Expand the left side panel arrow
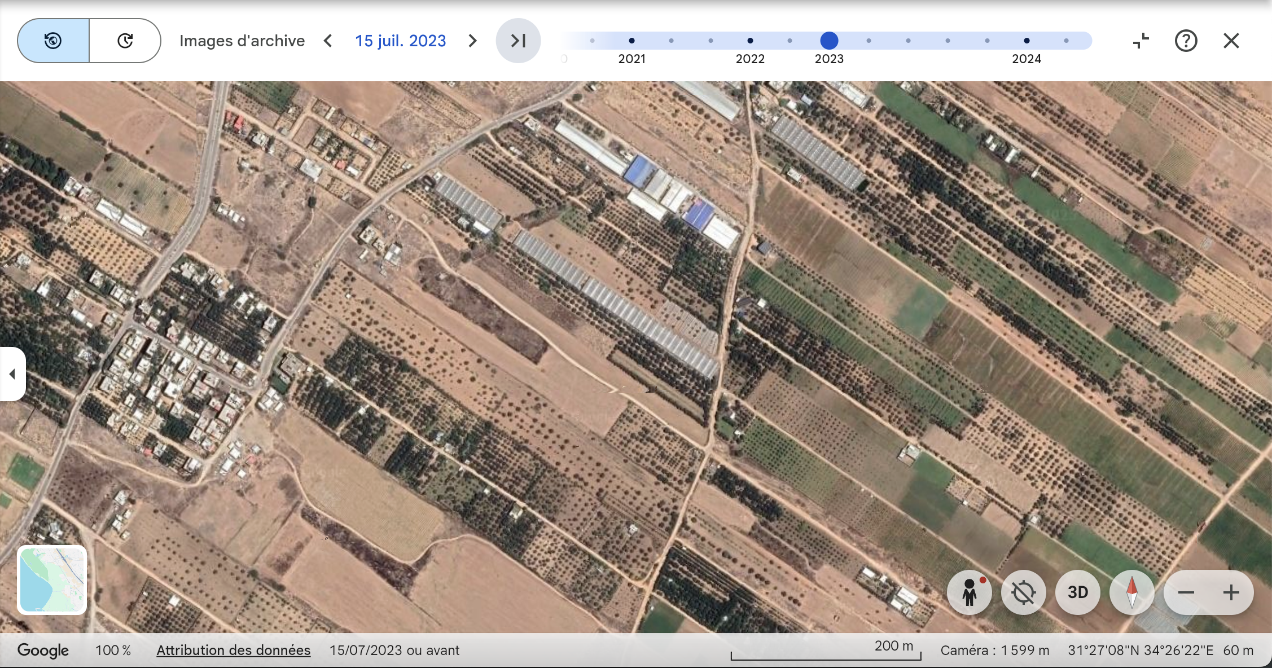1272x668 pixels. click(12, 374)
